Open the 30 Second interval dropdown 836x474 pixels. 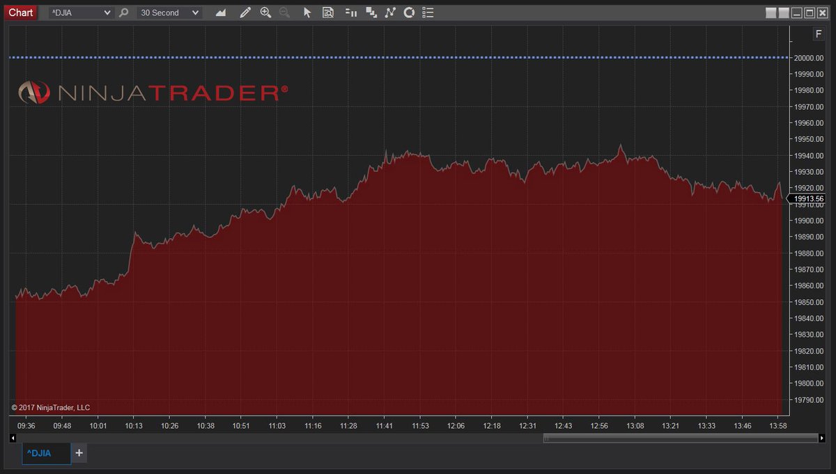[169, 13]
